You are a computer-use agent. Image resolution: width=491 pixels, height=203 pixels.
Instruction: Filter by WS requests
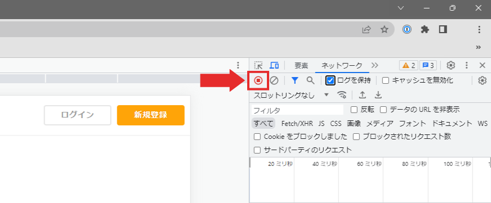(483, 123)
